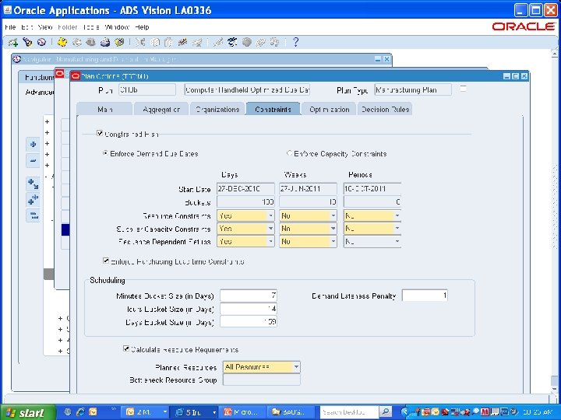561x420 pixels.
Task: Open Internet Explorer quick launch icon
Action: point(80,412)
